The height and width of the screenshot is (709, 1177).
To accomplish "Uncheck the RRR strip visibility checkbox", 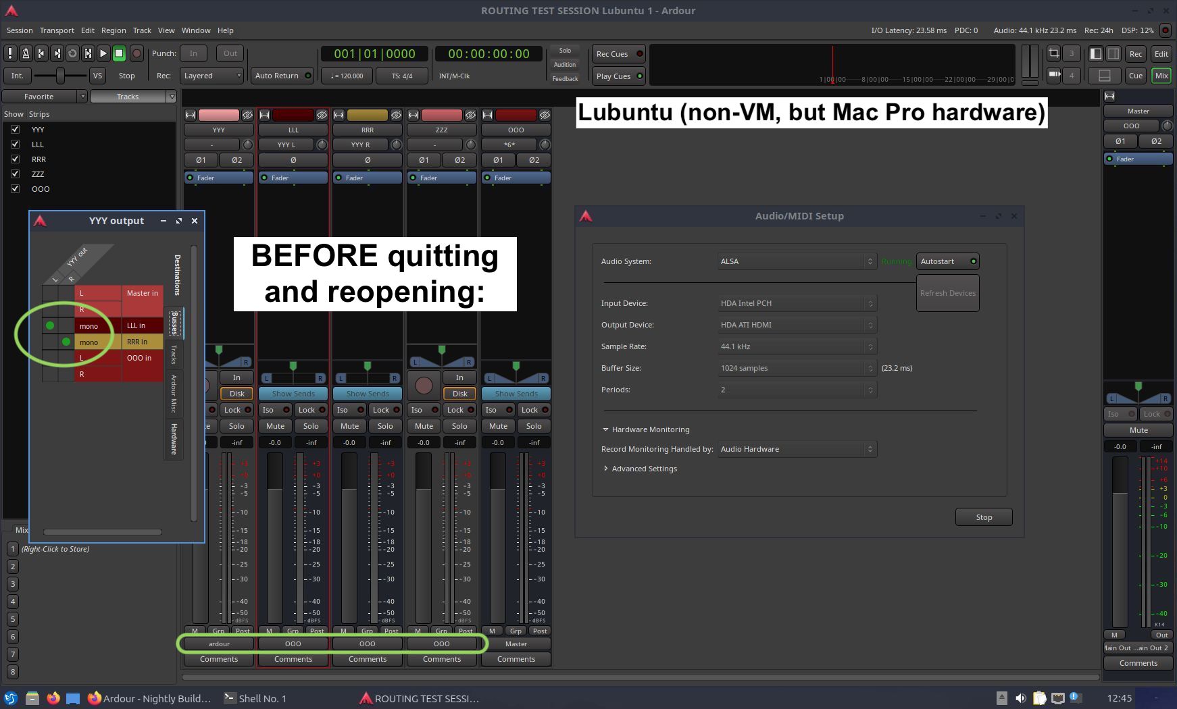I will [15, 159].
